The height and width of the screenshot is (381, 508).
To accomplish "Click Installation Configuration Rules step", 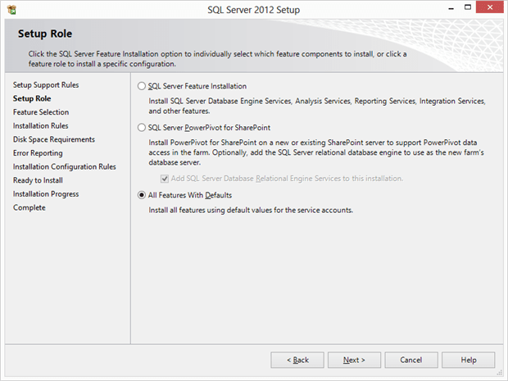I will (x=64, y=166).
